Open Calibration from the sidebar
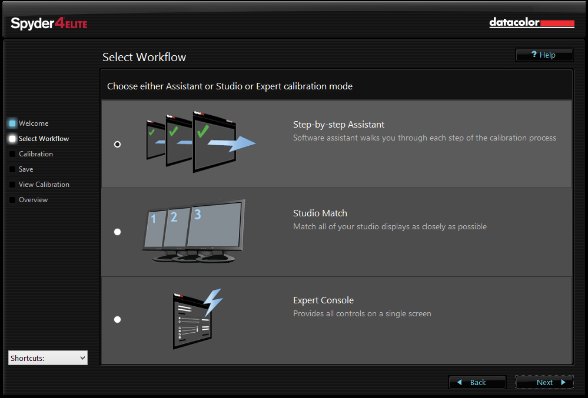Screen dimensions: 588x398 pyautogui.click(x=36, y=153)
